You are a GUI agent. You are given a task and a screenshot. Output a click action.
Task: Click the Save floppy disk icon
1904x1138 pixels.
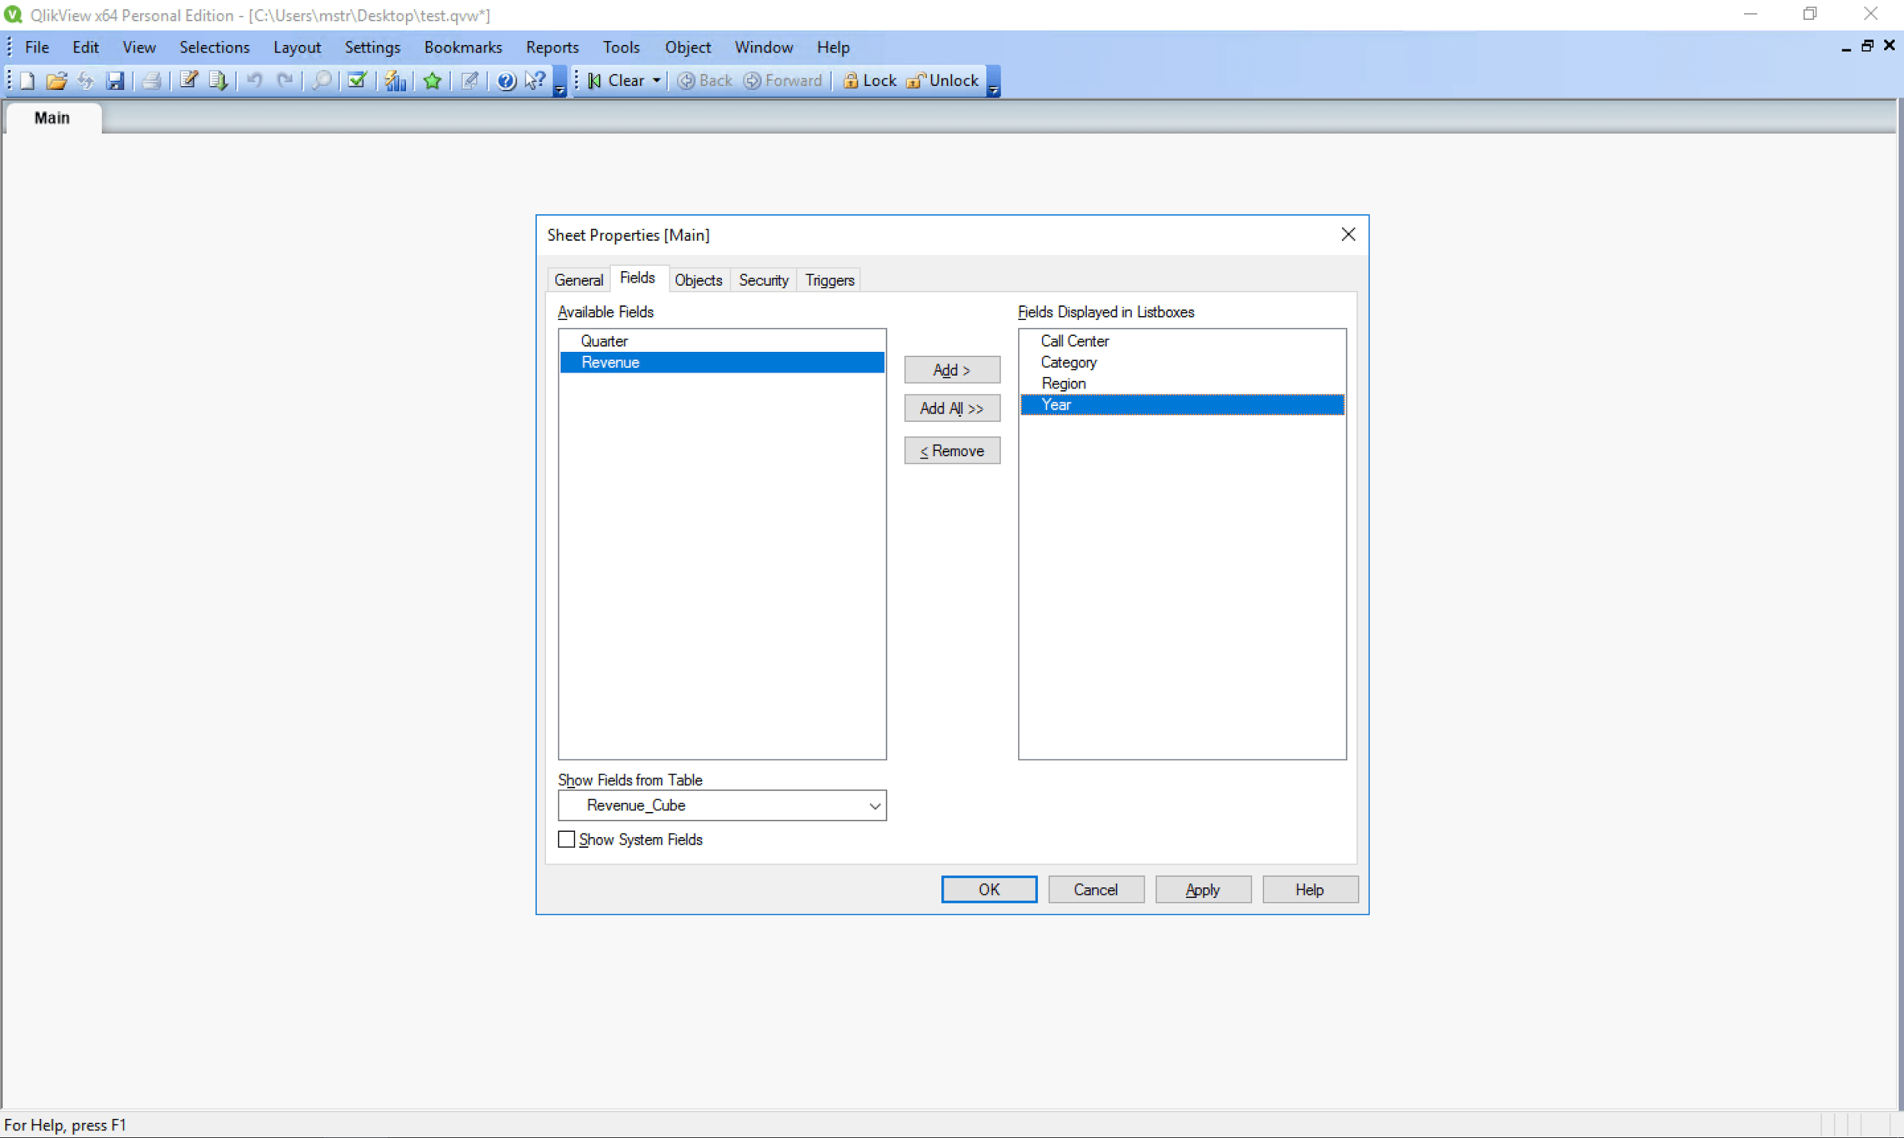115,81
